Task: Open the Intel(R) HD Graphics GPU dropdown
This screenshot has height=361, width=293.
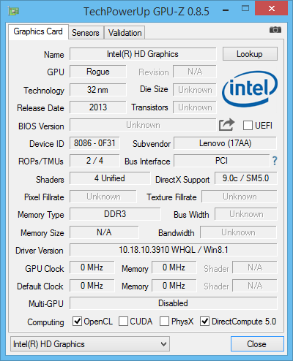Action: point(90,344)
